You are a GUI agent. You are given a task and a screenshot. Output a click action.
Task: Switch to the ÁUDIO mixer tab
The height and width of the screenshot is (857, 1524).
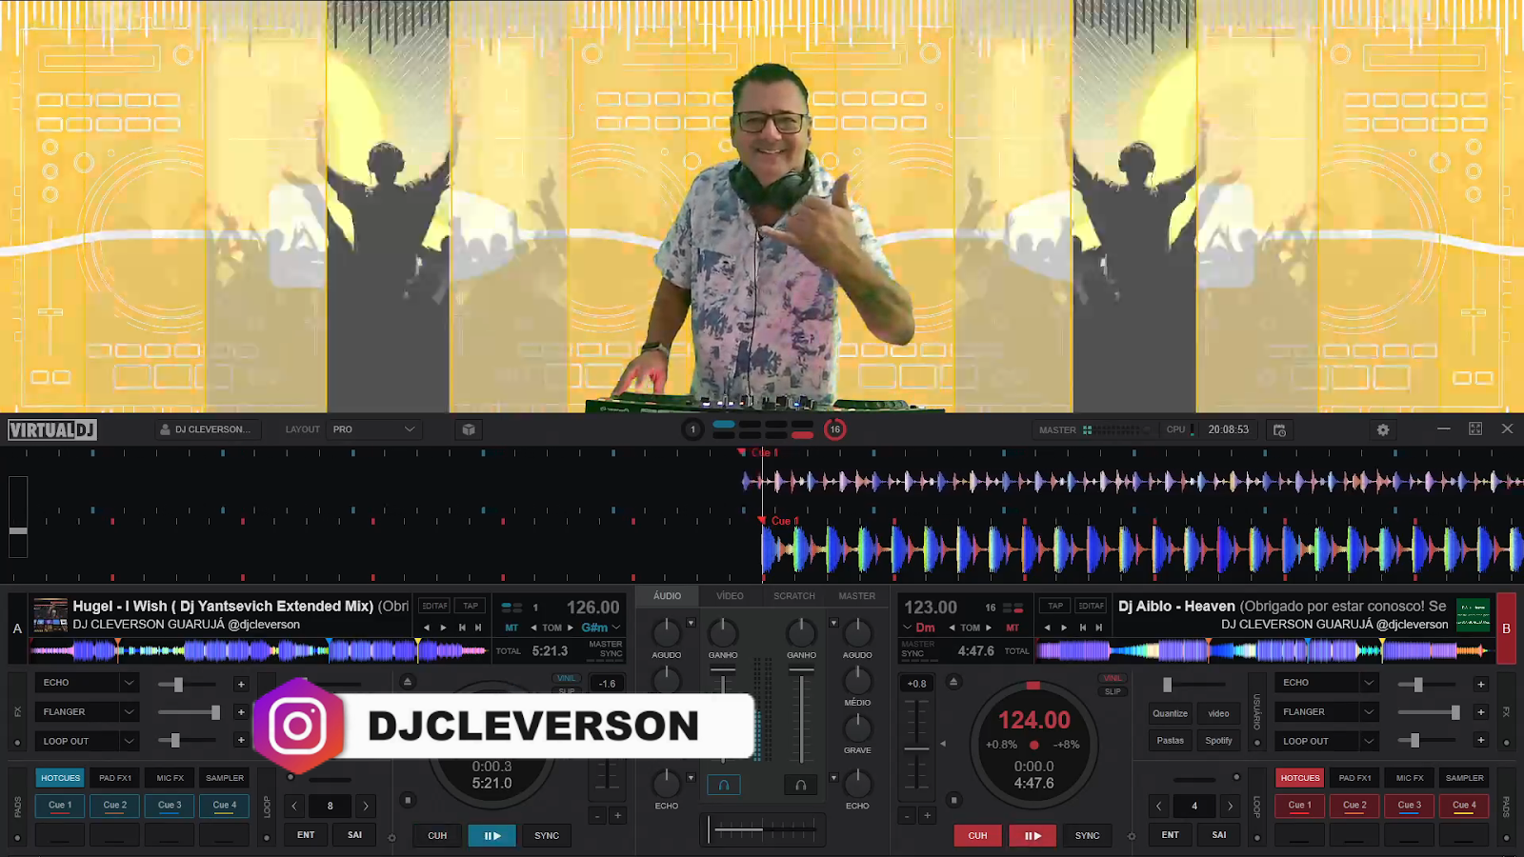[x=667, y=596]
